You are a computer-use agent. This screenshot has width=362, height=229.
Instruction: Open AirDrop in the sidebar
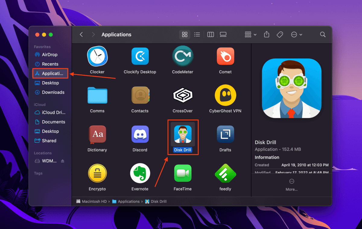tap(50, 55)
